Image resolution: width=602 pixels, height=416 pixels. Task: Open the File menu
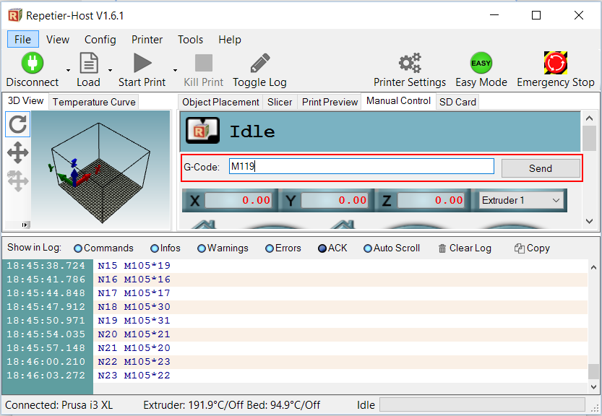coord(22,39)
